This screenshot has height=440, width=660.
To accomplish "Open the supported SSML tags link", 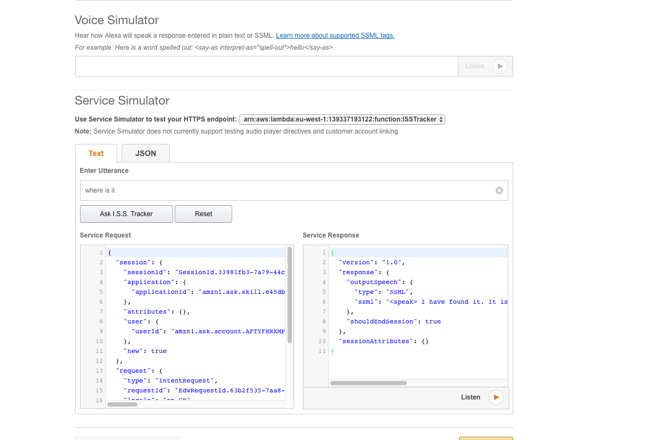I will tap(335, 36).
